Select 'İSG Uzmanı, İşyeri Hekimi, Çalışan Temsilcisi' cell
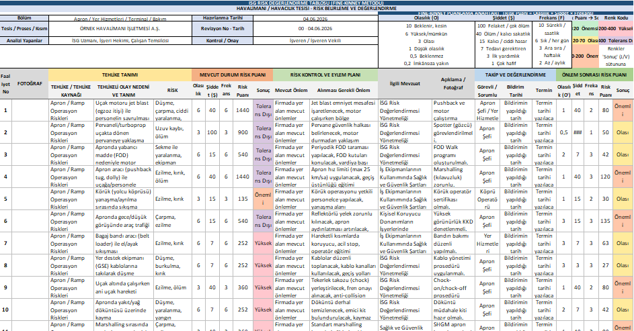The height and width of the screenshot is (331, 634). pyautogui.click(x=120, y=41)
